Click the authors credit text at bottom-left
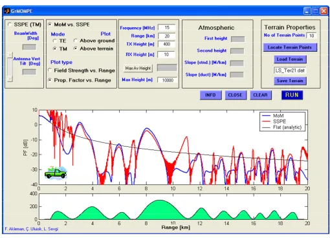The width and height of the screenshot is (330, 238). click(32, 229)
